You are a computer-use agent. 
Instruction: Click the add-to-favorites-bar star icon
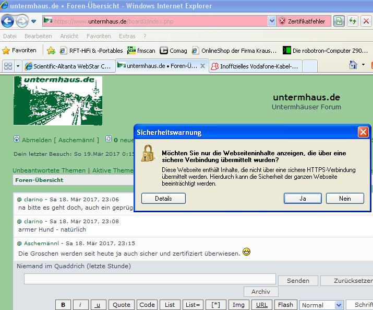pos(51,51)
